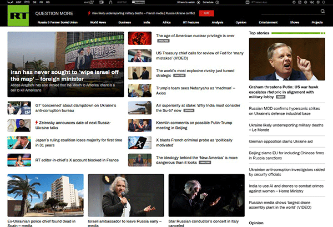Viewport: 333px width, 227px height.
Task: Open World News section
Action: pyautogui.click(x=98, y=22)
